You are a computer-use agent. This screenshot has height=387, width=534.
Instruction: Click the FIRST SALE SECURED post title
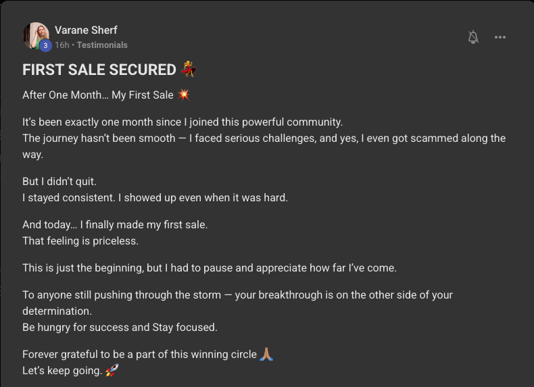(99, 70)
